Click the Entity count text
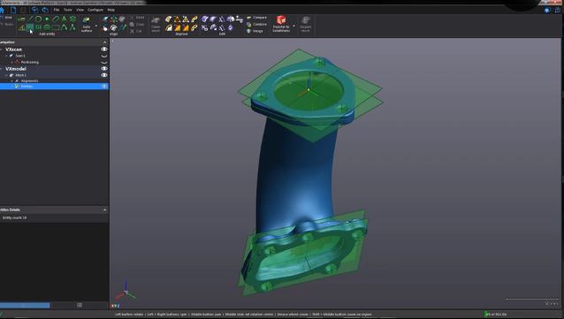 click(x=15, y=217)
